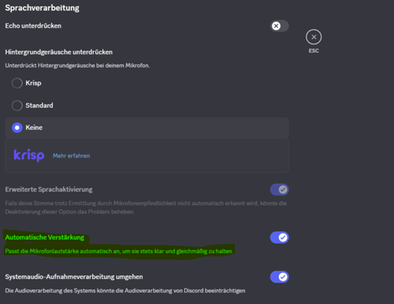The height and width of the screenshot is (304, 394).
Task: Click the Krisp radio label text
Action: pyautogui.click(x=33, y=83)
